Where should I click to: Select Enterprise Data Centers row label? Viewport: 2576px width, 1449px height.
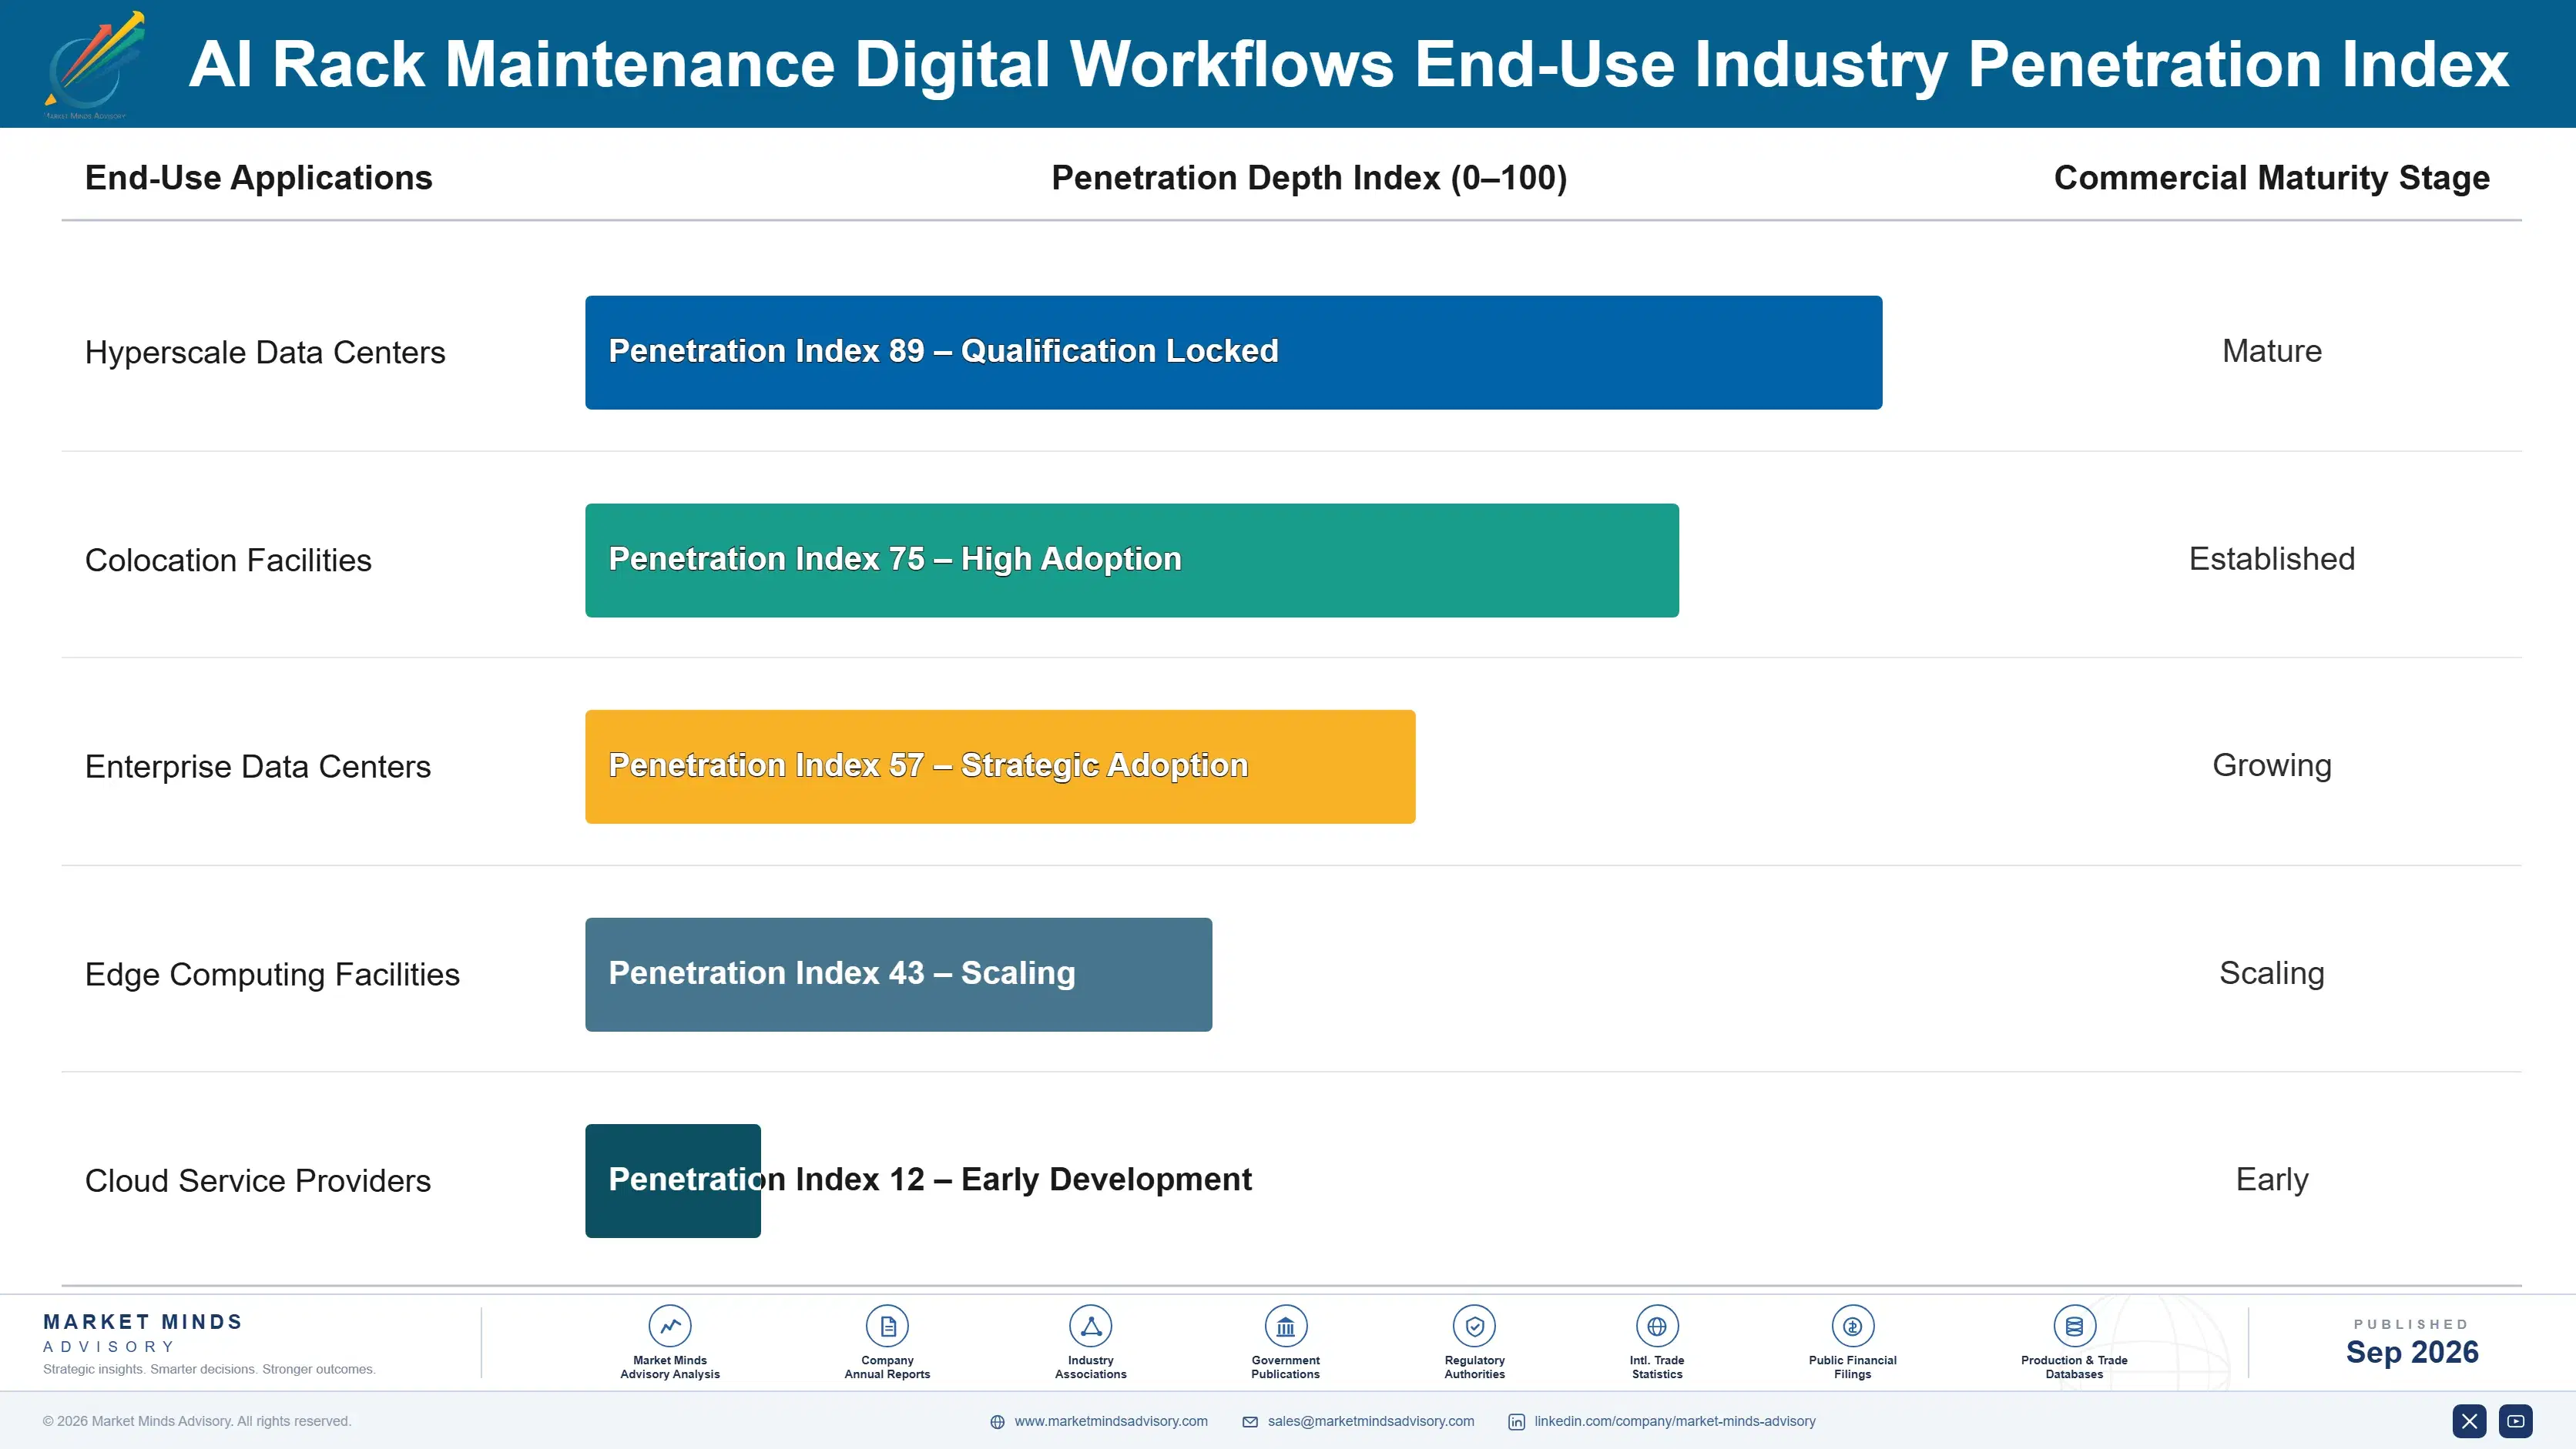click(x=258, y=767)
